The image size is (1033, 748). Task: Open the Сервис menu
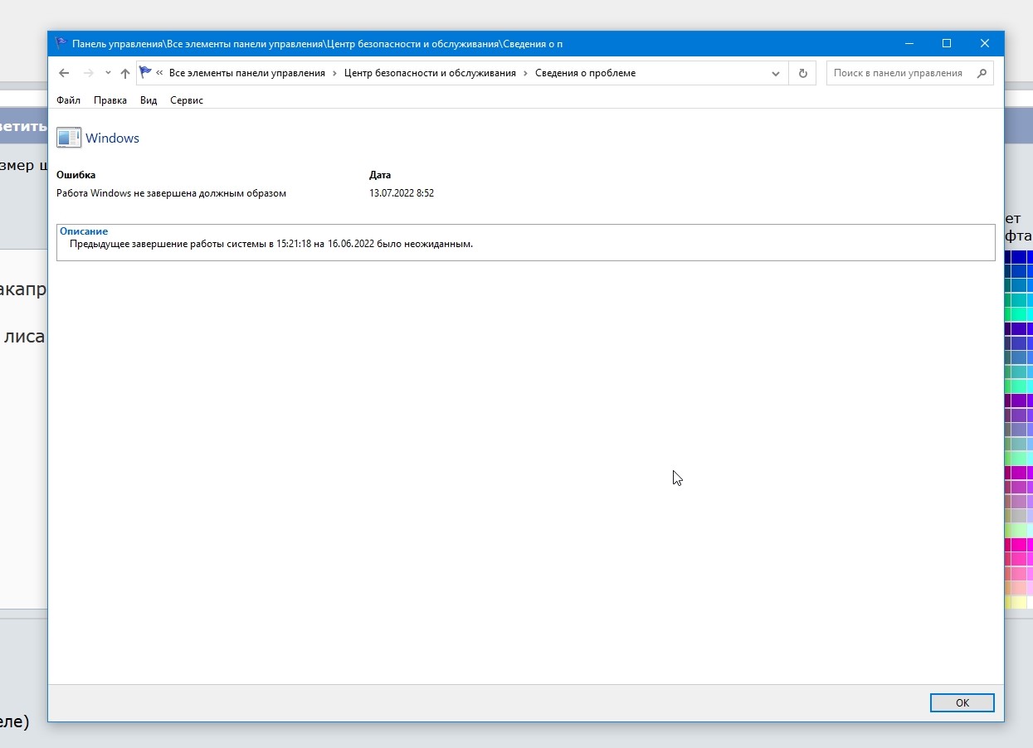point(187,100)
